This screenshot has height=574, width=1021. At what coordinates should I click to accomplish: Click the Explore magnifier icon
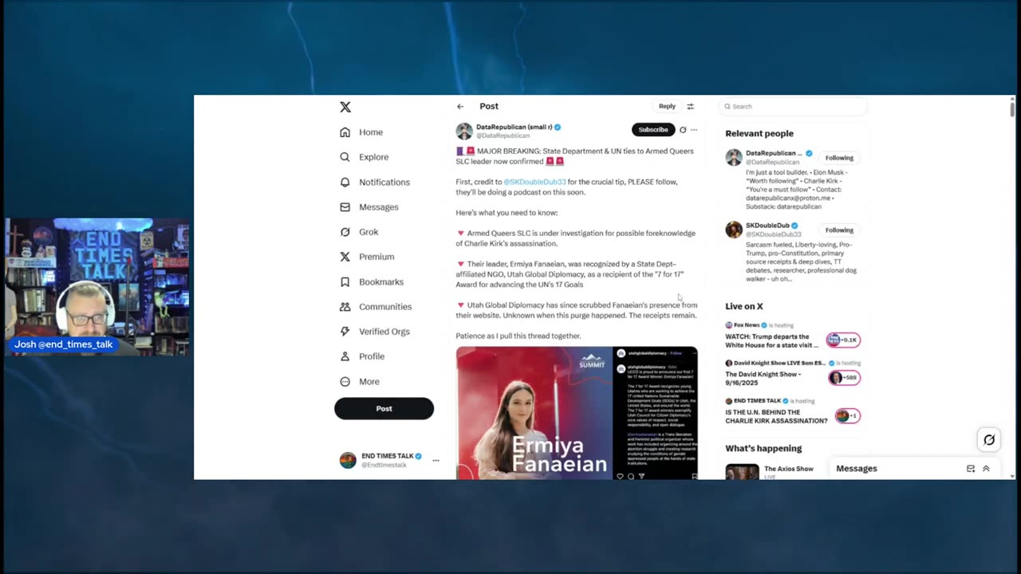pos(345,157)
